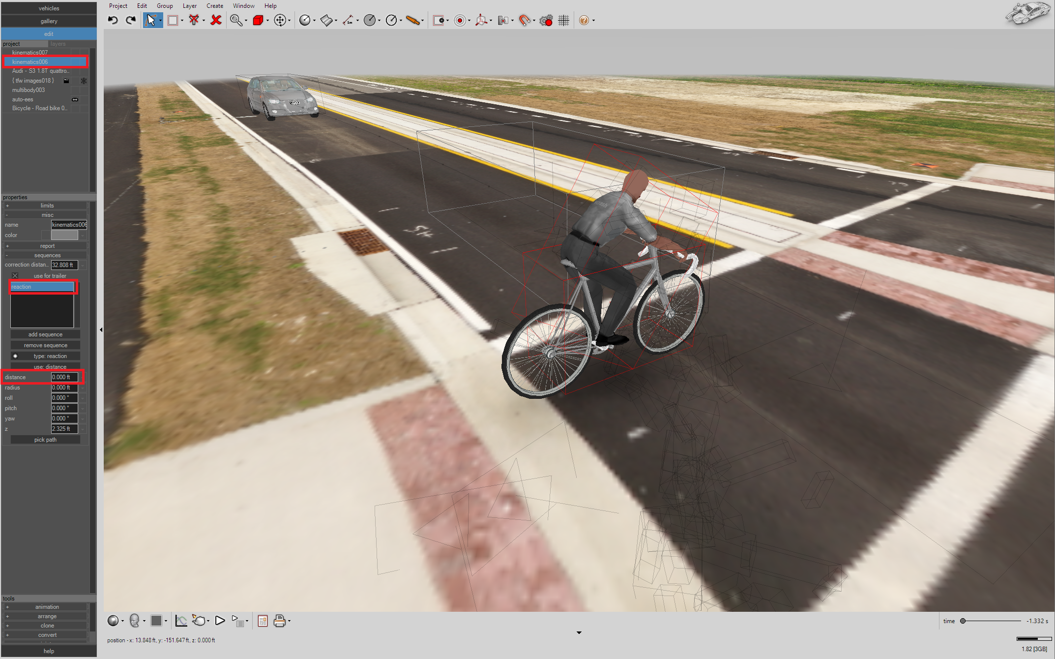This screenshot has height=659, width=1055.
Task: Click the red magnet snap icon
Action: coord(525,20)
